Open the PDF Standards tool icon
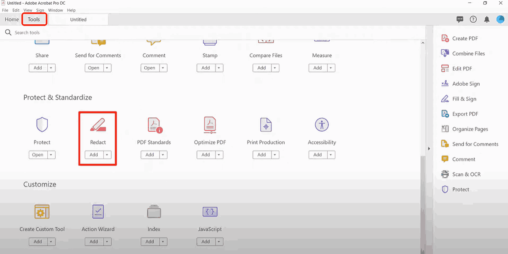Image resolution: width=508 pixels, height=254 pixels. click(154, 125)
